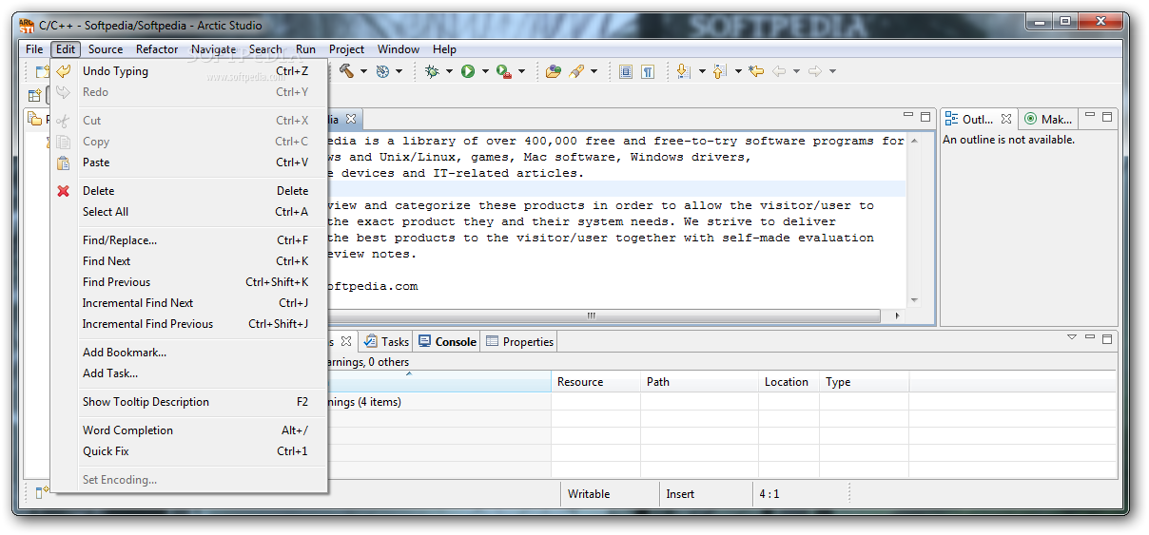Click the green Run button icon
This screenshot has height=535, width=1149.
[x=468, y=71]
